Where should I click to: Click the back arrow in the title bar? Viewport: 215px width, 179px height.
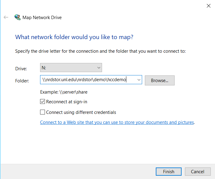[x=6, y=18]
